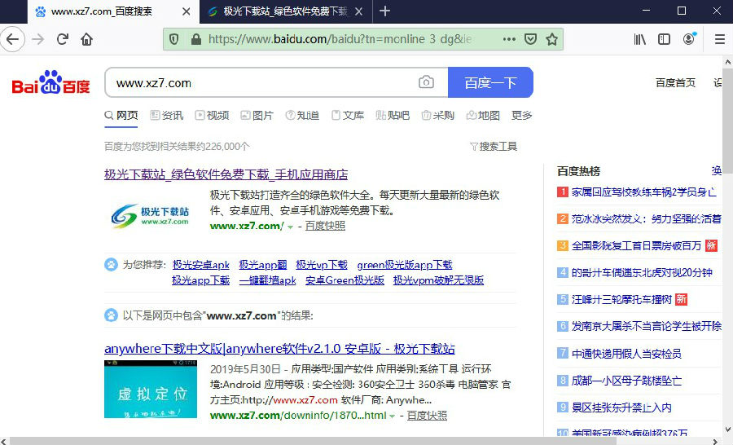Open recommended link 安卓Green极光版
The width and height of the screenshot is (733, 445).
tap(345, 280)
